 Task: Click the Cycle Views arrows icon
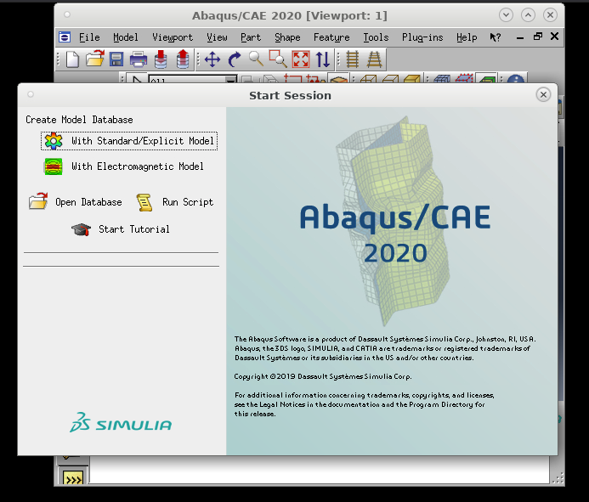pyautogui.click(x=323, y=59)
